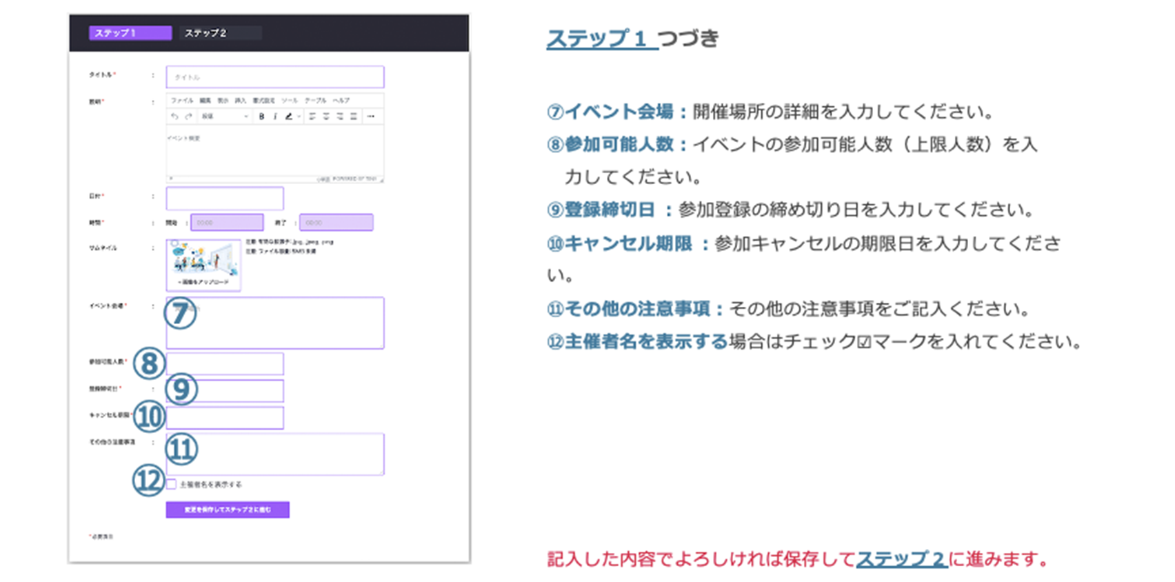Click the thumbnail image upload box
Image resolution: width=1175 pixels, height=582 pixels.
(203, 265)
